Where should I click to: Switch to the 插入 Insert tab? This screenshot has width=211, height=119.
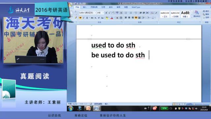85,7
